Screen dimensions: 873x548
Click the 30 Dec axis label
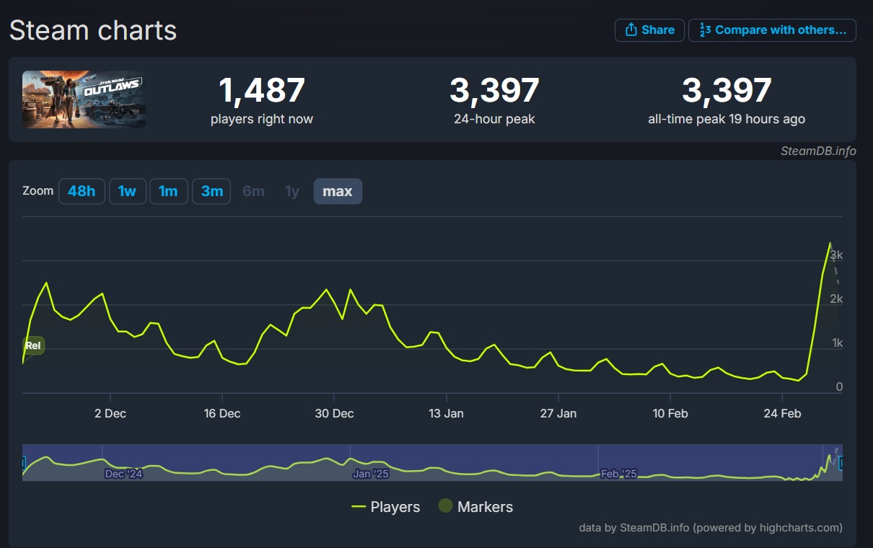(334, 413)
